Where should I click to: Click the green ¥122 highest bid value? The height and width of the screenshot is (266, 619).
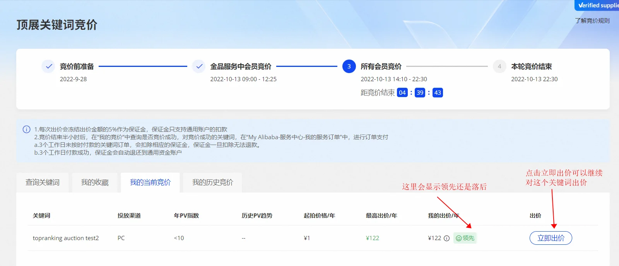[373, 238]
